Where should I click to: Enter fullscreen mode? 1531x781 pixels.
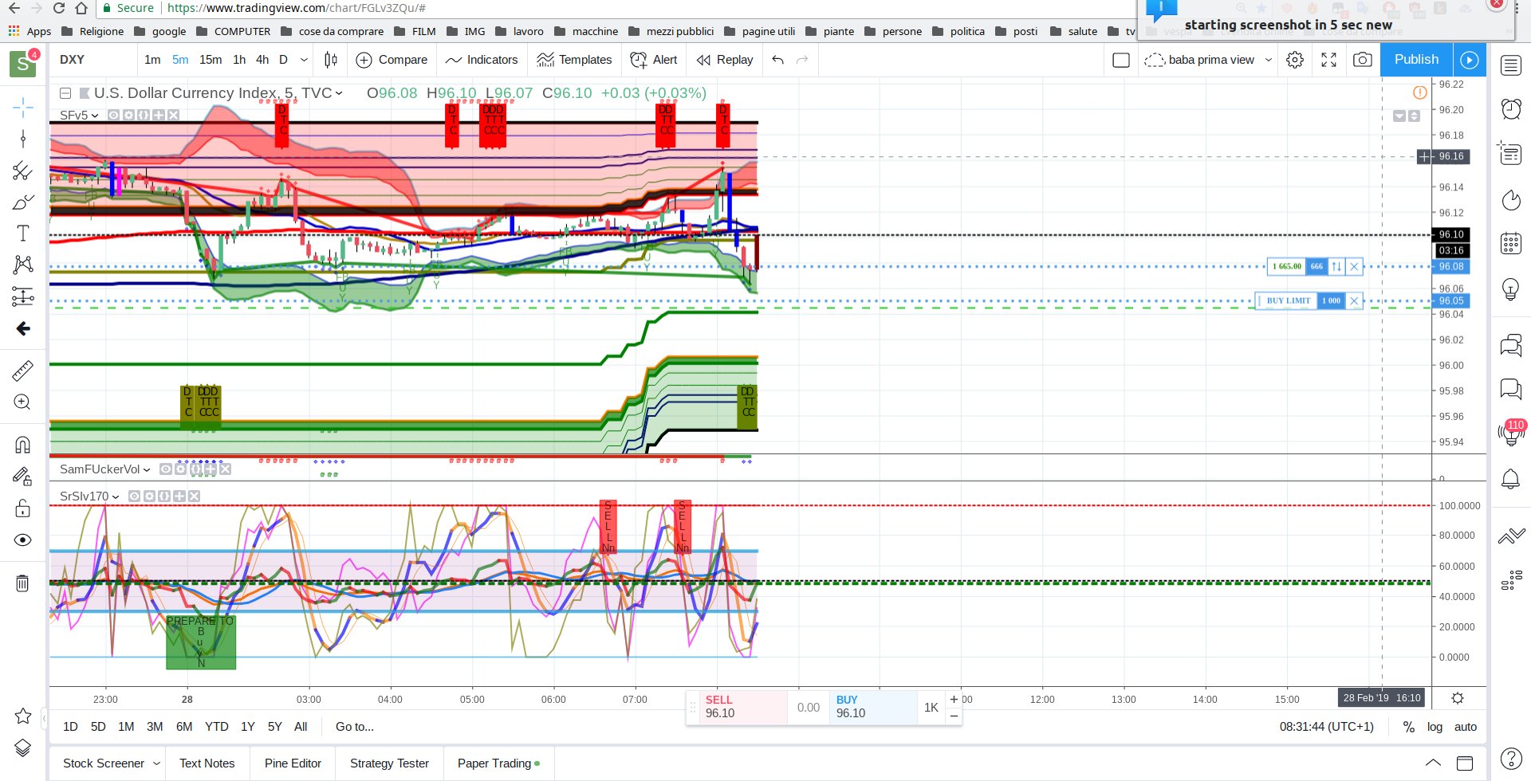(x=1328, y=60)
